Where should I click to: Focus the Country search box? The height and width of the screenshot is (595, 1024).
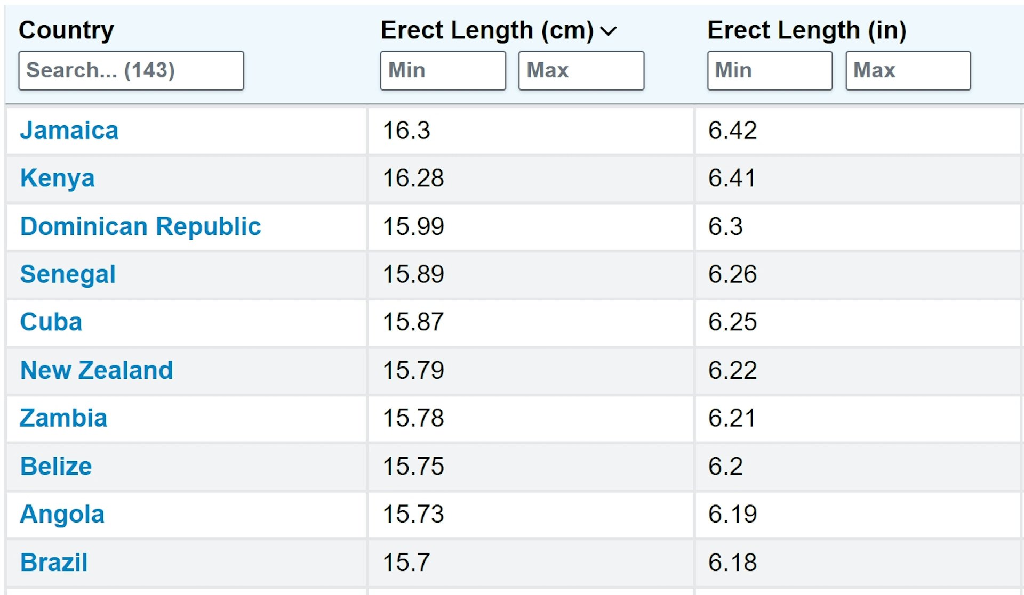point(131,70)
